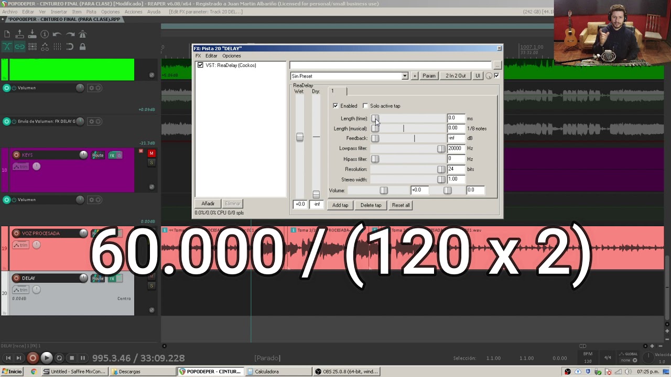Toggle auto-crossfade toolbar icon

click(x=7, y=47)
